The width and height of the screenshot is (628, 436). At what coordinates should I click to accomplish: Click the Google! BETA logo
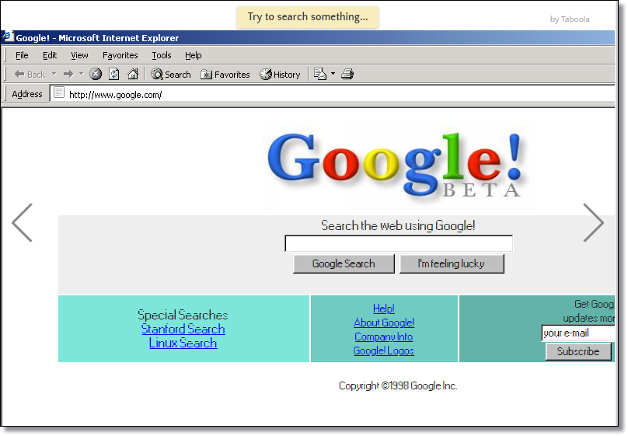pyautogui.click(x=396, y=166)
